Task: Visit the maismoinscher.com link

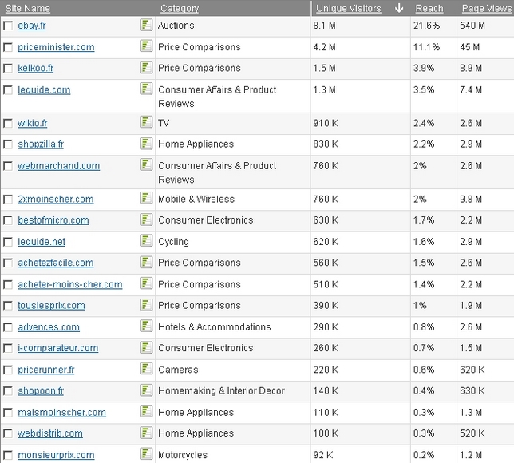Action: [61, 413]
